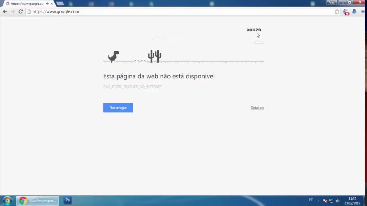Reload the page with the refresh icon
The width and height of the screenshot is (367, 206).
tap(20, 11)
